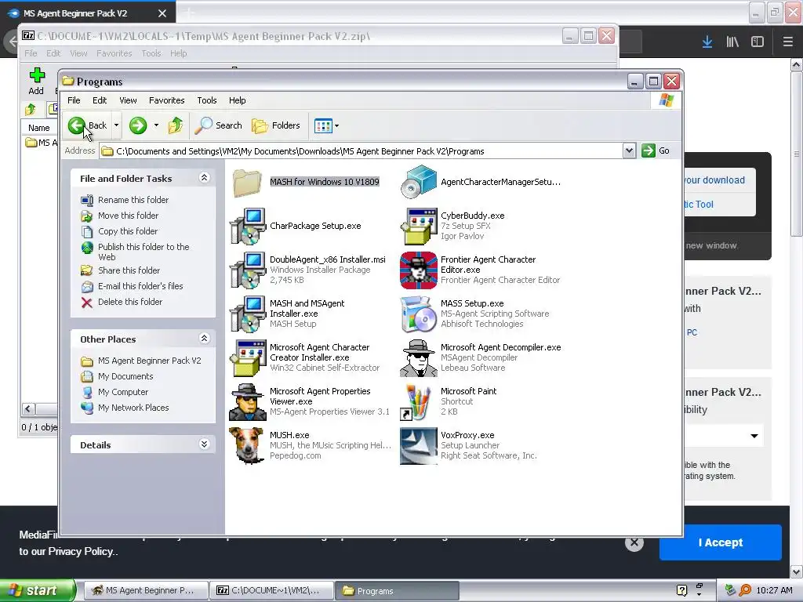Screen dimensions: 803x602
Task: Click the Windows Start button
Action: coord(37,591)
